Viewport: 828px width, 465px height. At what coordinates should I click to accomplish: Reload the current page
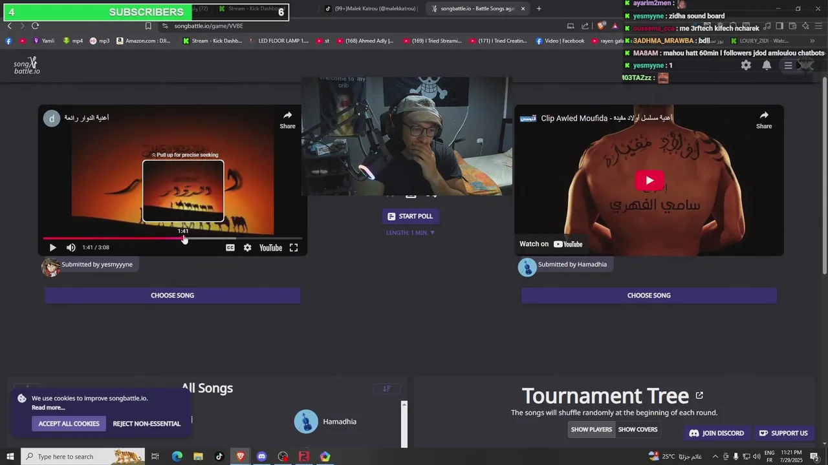35,26
